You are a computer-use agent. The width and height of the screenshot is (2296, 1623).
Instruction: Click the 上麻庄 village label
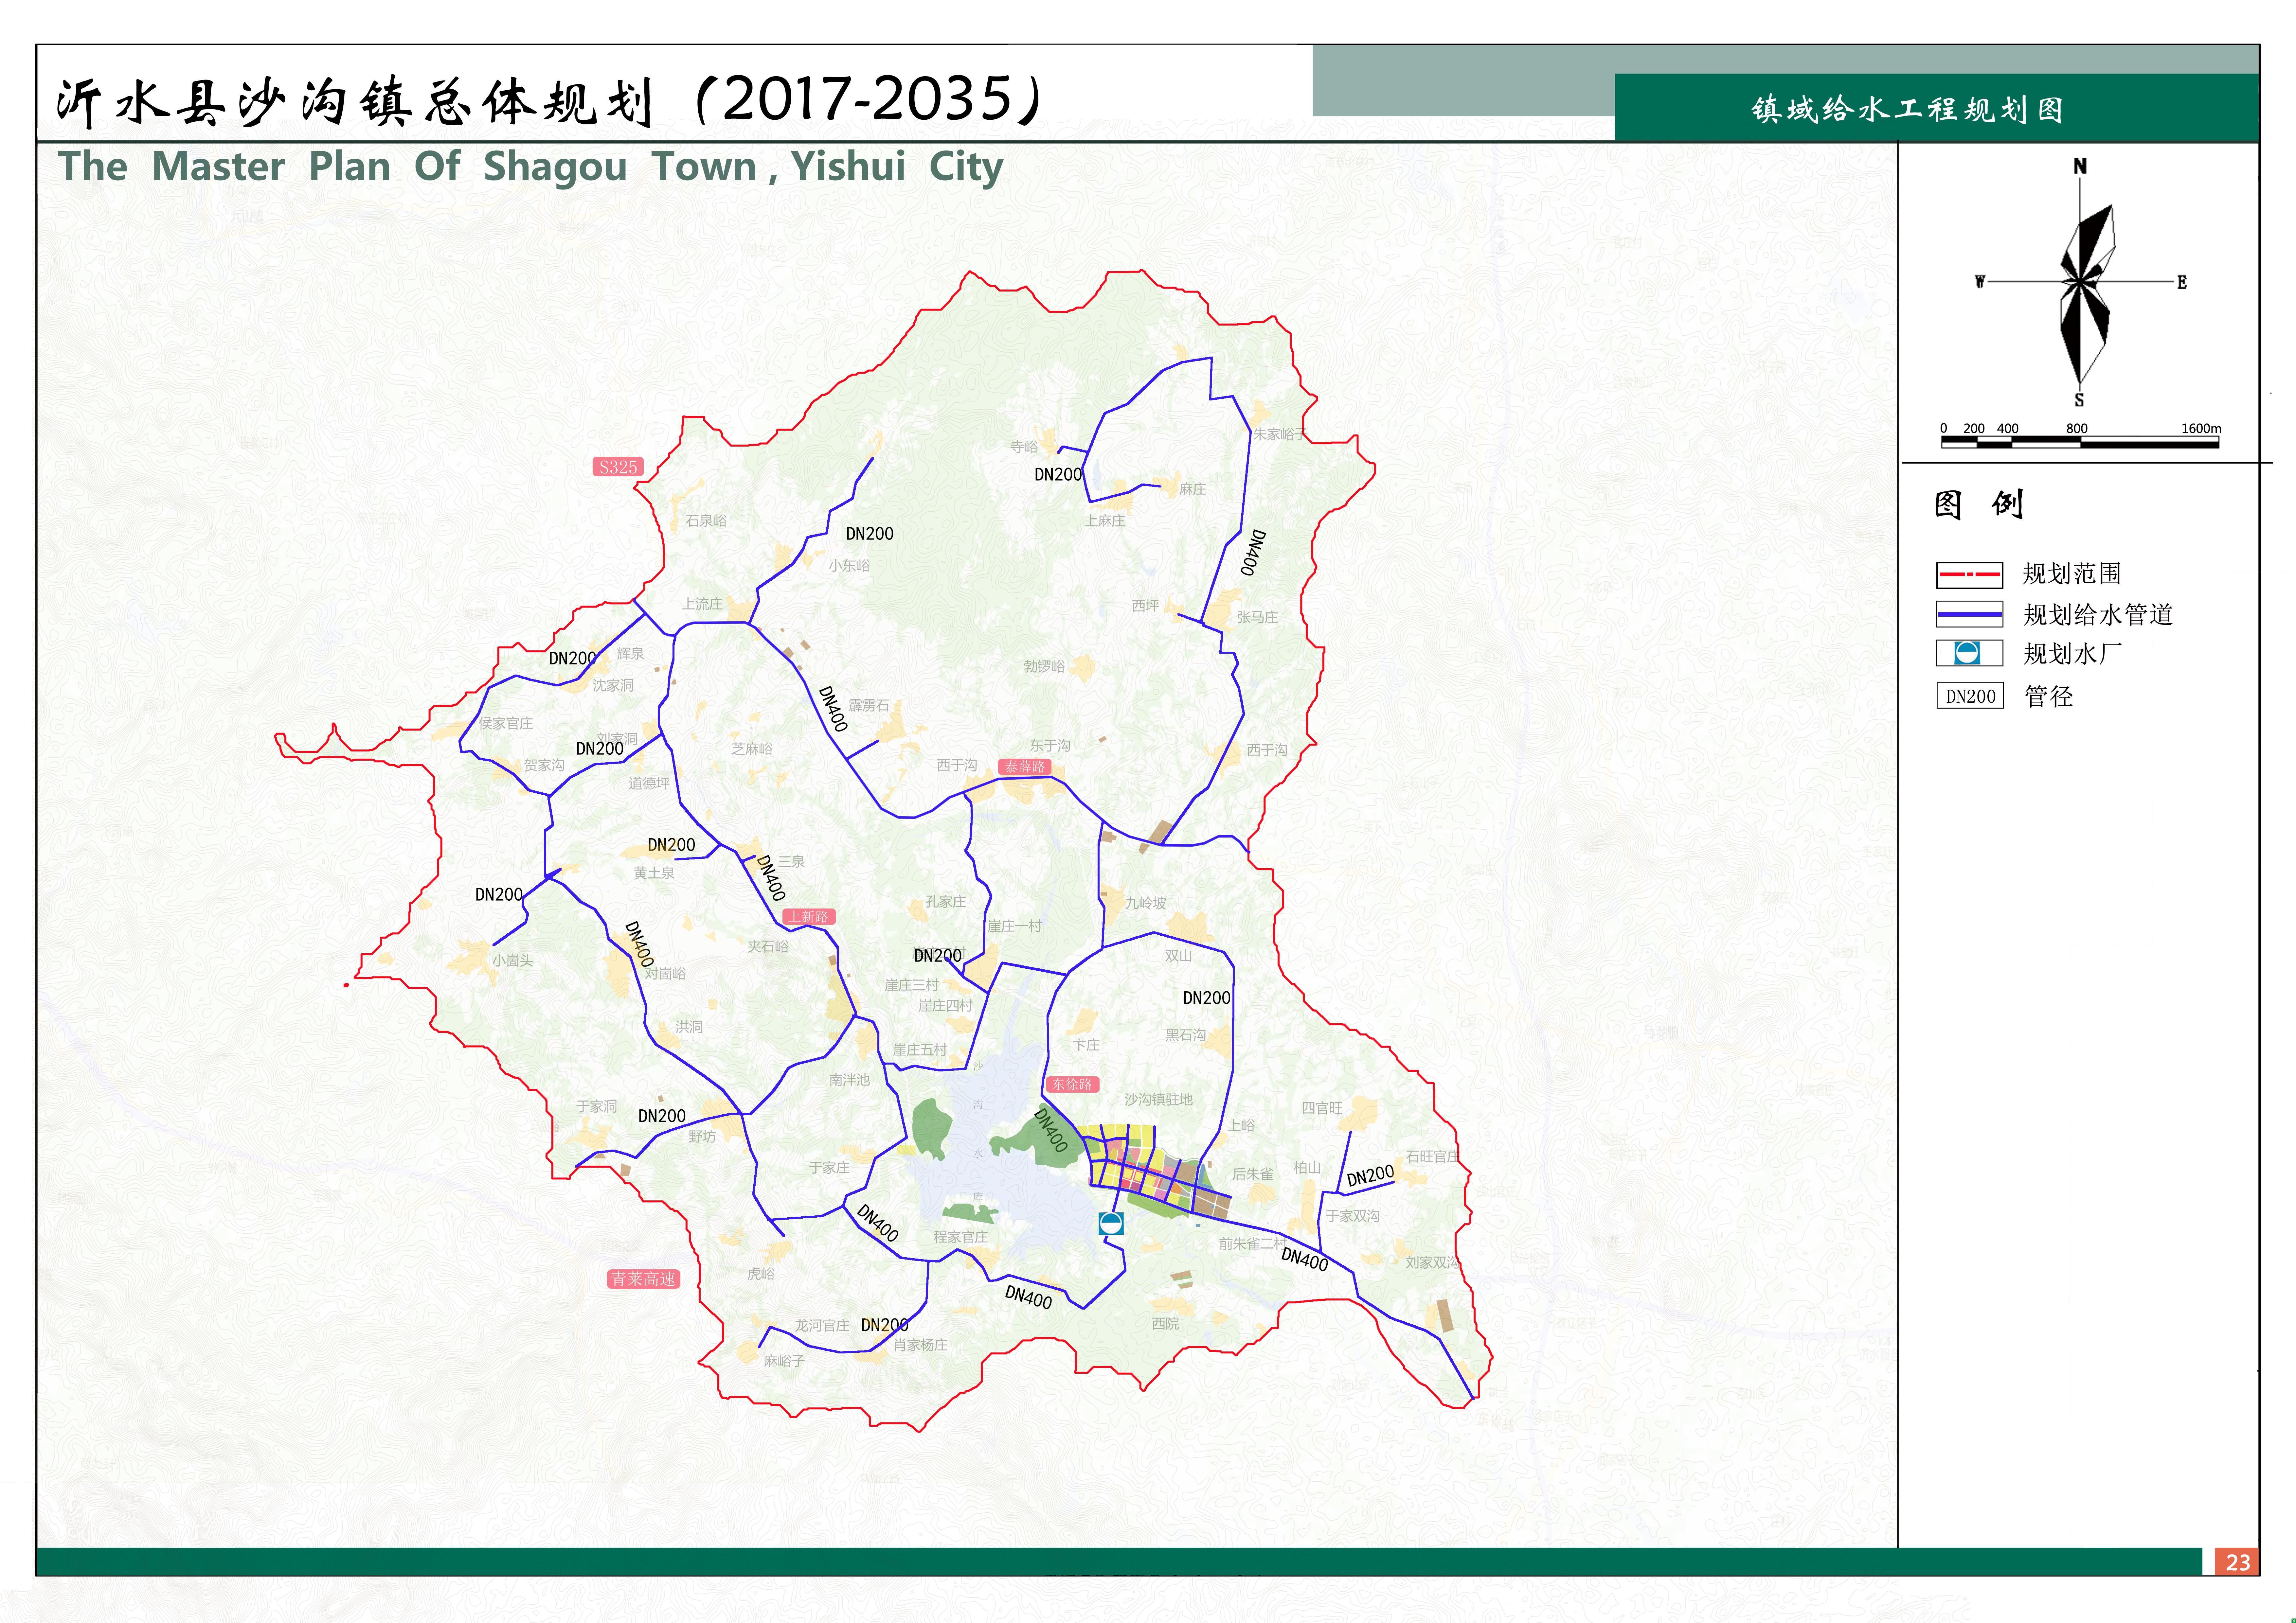[1105, 521]
